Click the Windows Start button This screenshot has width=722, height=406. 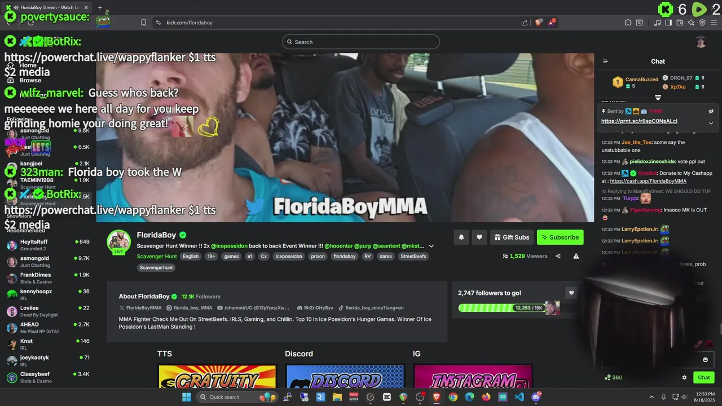[186, 397]
